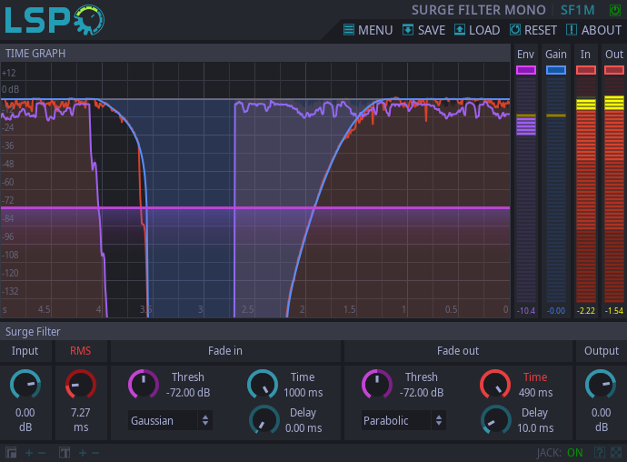Click the red RMS knob
Viewport: 627px width, 462px height.
click(x=81, y=385)
